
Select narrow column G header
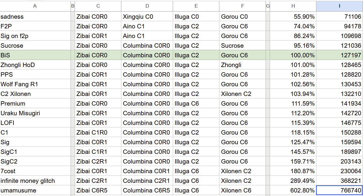click(x=268, y=6)
